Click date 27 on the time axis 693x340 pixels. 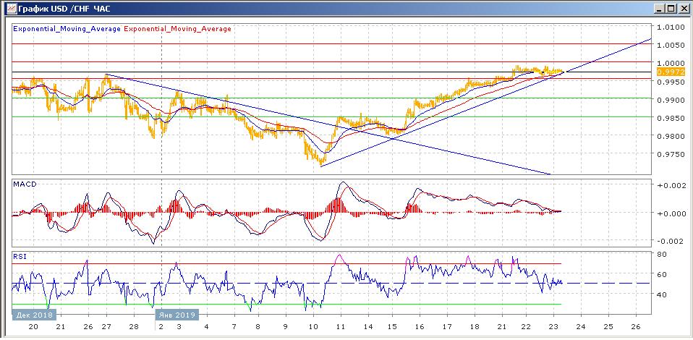tap(106, 327)
